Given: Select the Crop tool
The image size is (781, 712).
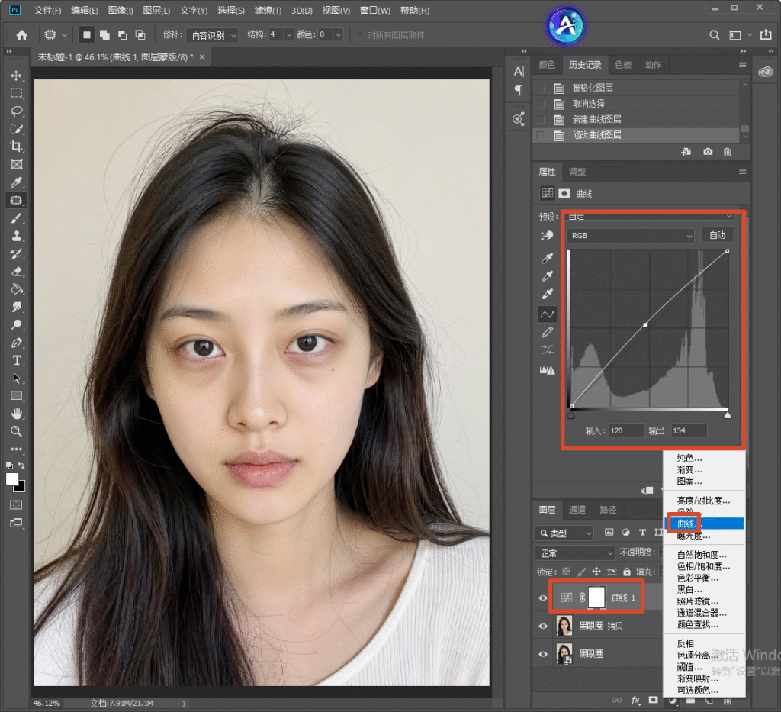Looking at the screenshot, I should (17, 147).
